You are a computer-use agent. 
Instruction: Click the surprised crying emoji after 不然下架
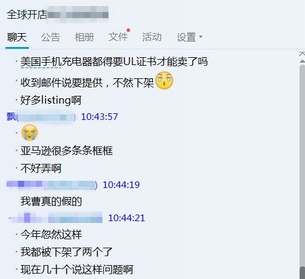coord(165,80)
